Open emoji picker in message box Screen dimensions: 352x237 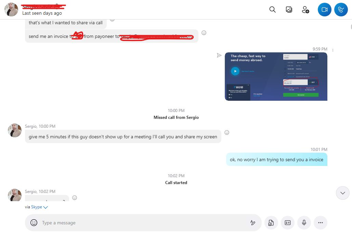[x=34, y=223]
